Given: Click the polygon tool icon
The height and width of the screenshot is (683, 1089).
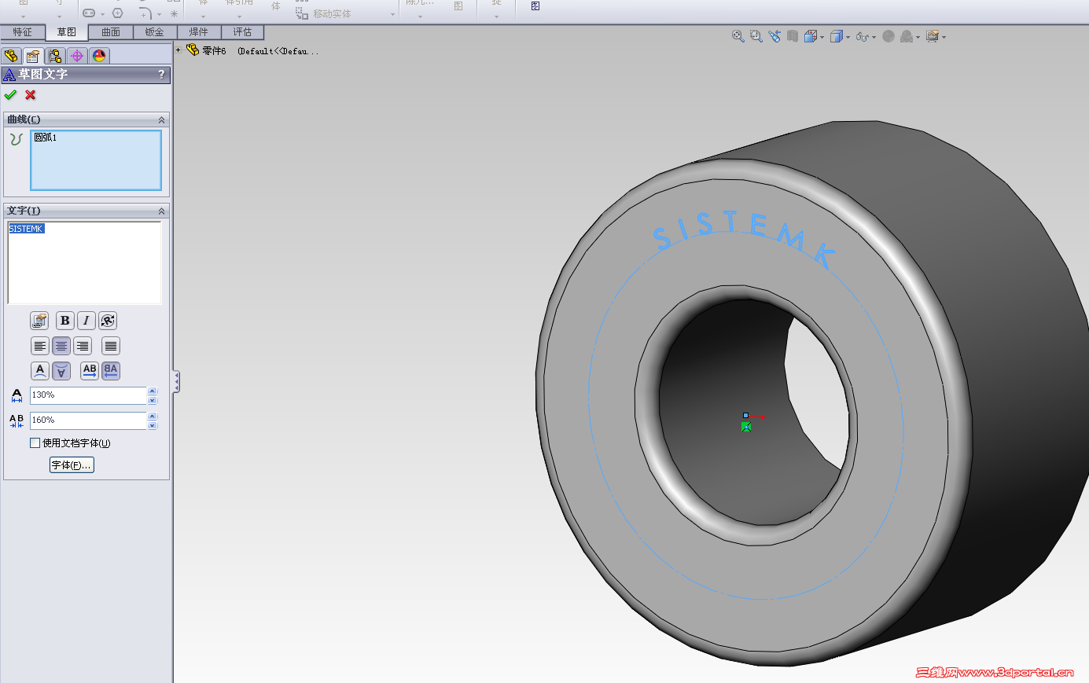Looking at the screenshot, I should tap(118, 13).
